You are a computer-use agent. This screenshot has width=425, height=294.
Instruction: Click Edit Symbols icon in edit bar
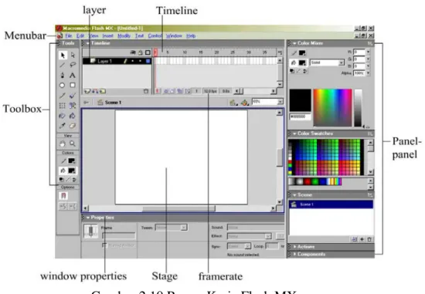click(x=244, y=103)
